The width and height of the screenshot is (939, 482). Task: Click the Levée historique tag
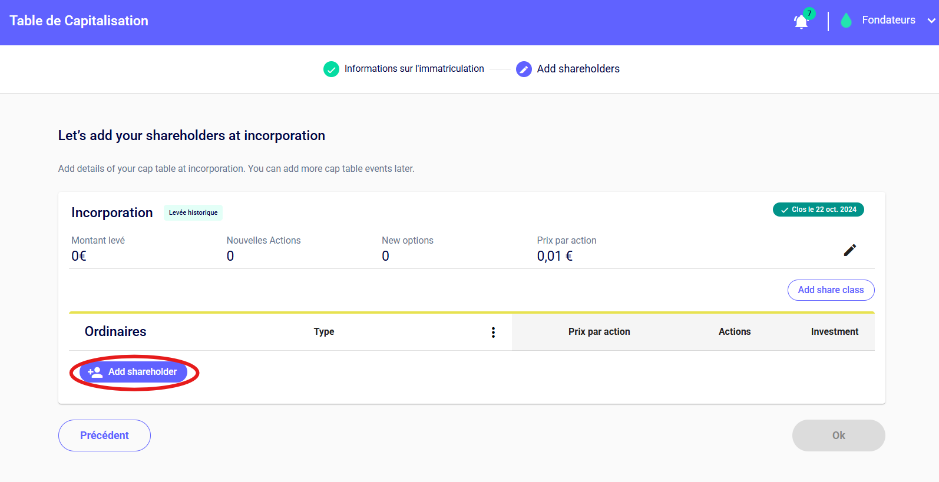(x=193, y=212)
